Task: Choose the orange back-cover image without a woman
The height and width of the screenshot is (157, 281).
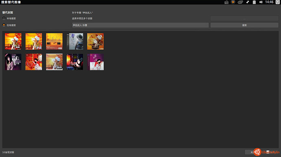Action: pos(54,41)
